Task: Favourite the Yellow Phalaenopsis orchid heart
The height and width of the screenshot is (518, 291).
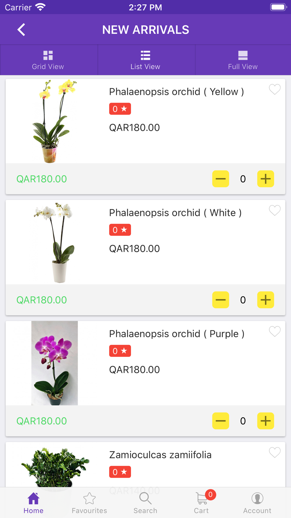Action: pos(274,89)
